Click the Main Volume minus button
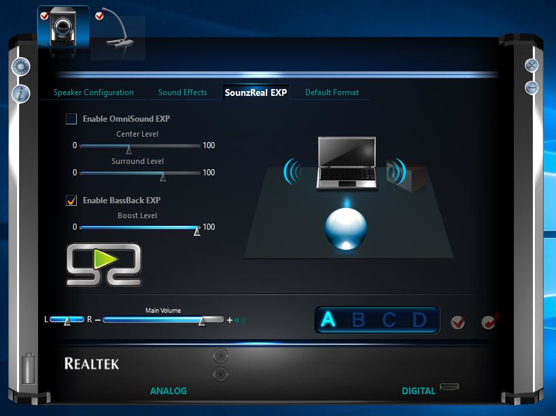This screenshot has width=556, height=416. pos(98,320)
